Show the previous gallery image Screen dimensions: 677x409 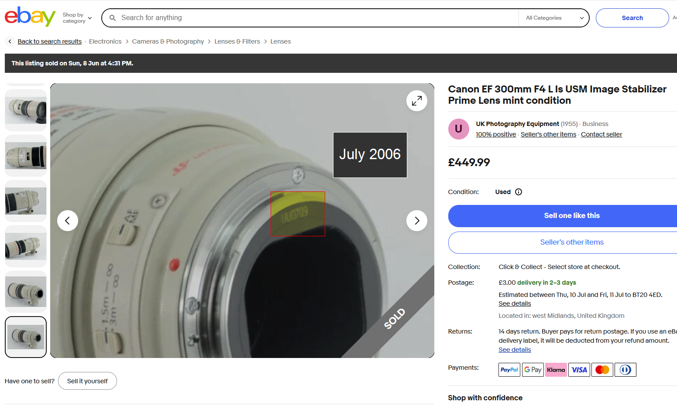click(68, 221)
